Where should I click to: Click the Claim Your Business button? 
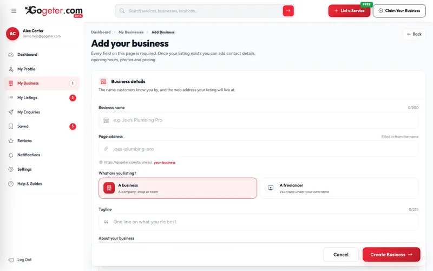[x=399, y=11]
